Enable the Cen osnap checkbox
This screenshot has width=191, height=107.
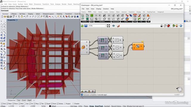coord(25,104)
